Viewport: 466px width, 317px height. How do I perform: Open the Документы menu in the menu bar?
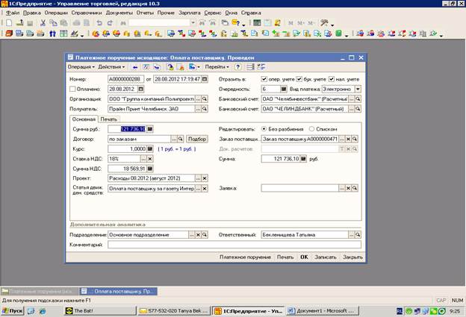pyautogui.click(x=119, y=13)
